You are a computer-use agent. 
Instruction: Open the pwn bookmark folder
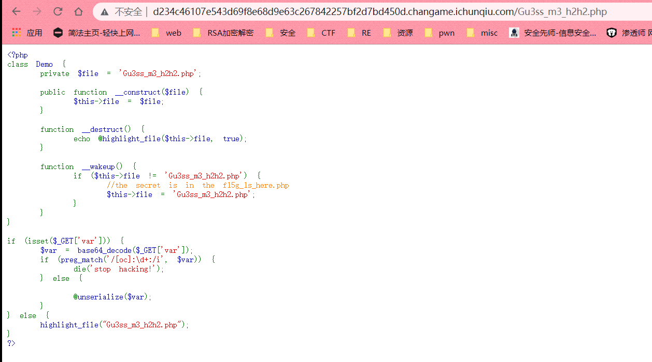pyautogui.click(x=440, y=33)
